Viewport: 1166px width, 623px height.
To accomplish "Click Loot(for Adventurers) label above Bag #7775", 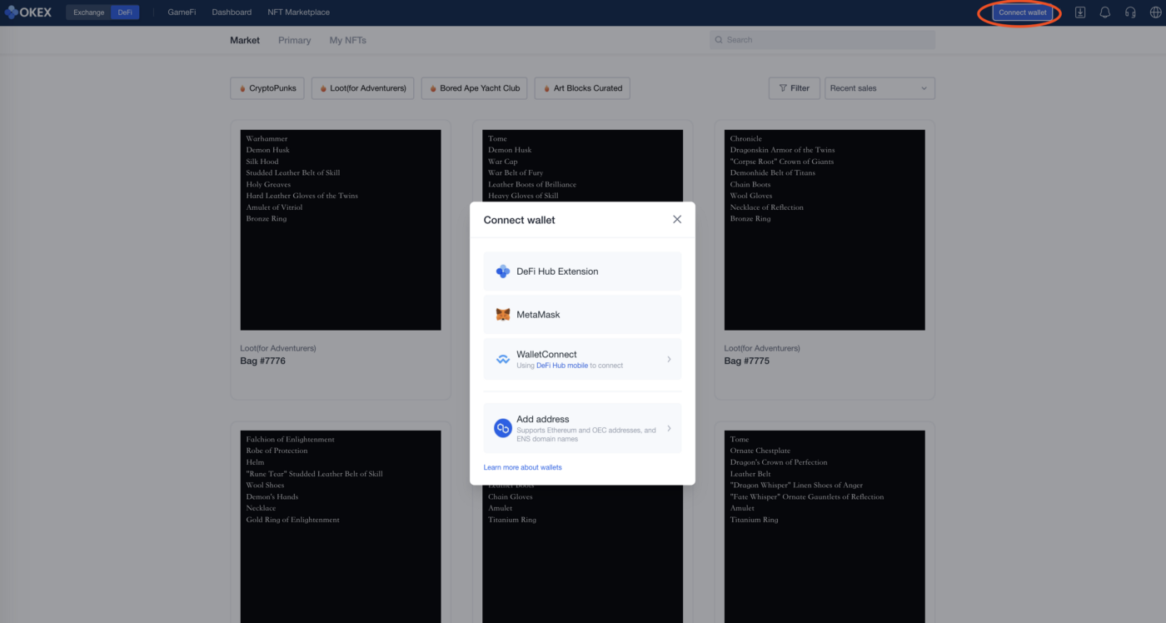I will coord(762,348).
